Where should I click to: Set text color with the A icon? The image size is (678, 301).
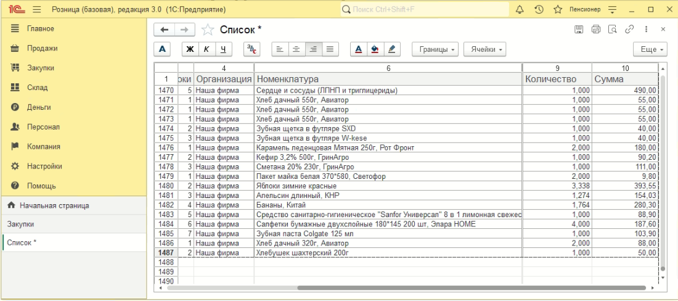359,49
